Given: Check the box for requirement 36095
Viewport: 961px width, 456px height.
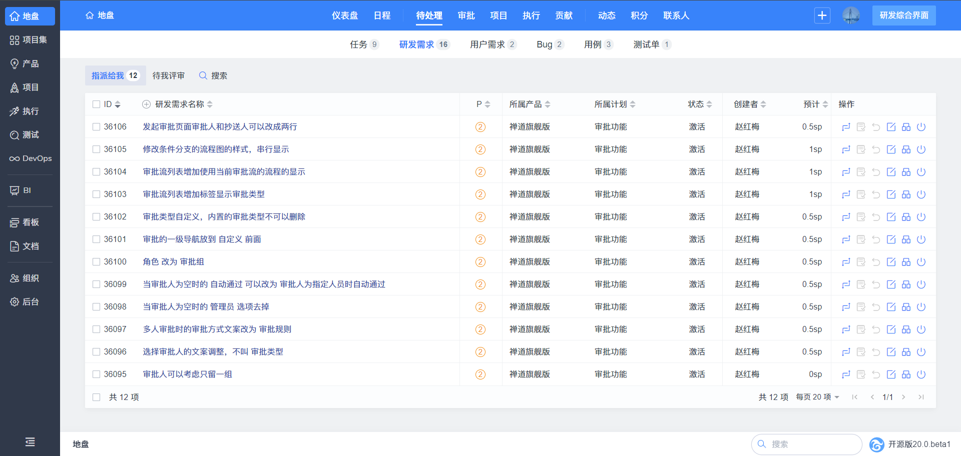Looking at the screenshot, I should click(x=97, y=374).
